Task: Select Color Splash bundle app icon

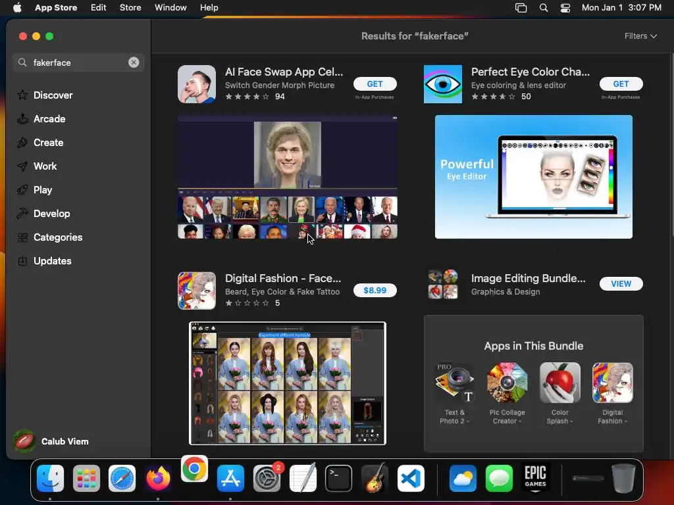Action: click(559, 383)
